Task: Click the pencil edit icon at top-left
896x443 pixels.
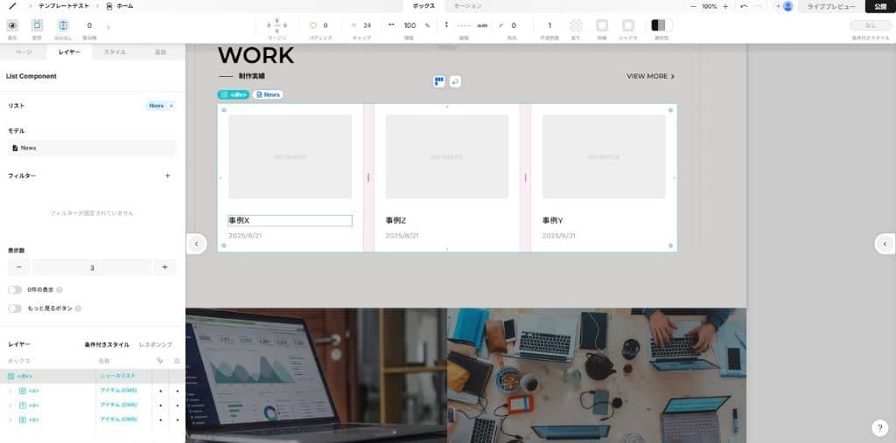Action: [12, 6]
